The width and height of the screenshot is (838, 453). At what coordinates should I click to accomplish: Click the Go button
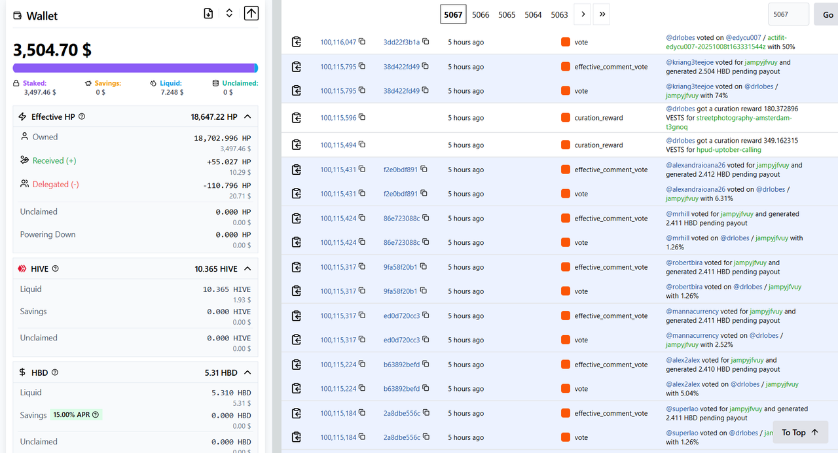coord(827,14)
